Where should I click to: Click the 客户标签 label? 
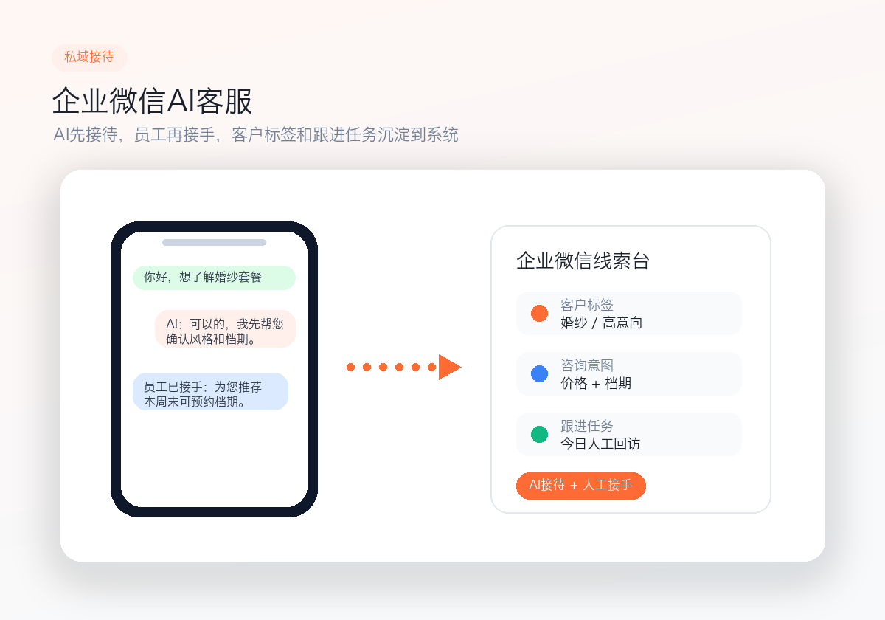click(587, 305)
